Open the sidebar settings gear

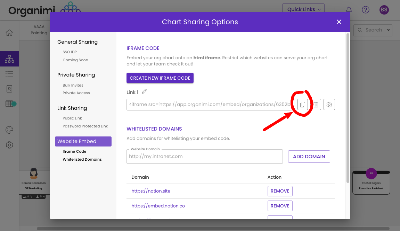pyautogui.click(x=9, y=145)
